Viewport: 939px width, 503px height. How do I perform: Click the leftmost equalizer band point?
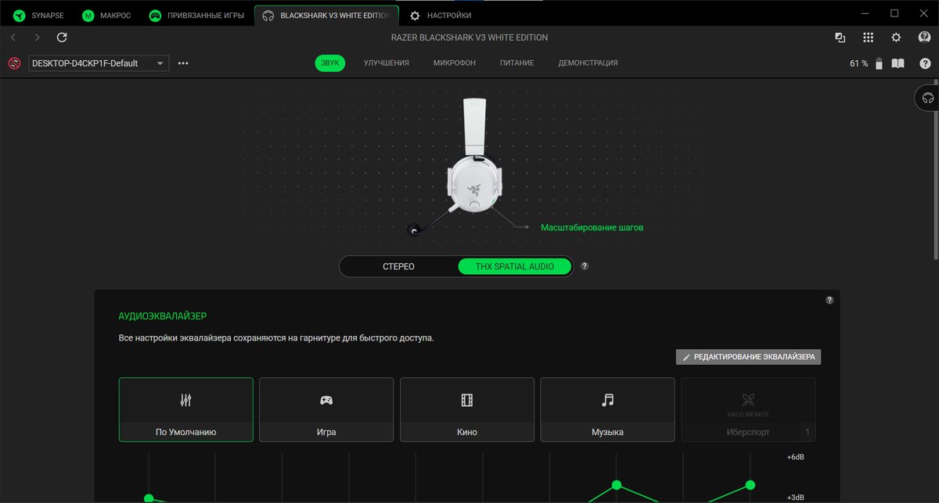[x=149, y=498]
